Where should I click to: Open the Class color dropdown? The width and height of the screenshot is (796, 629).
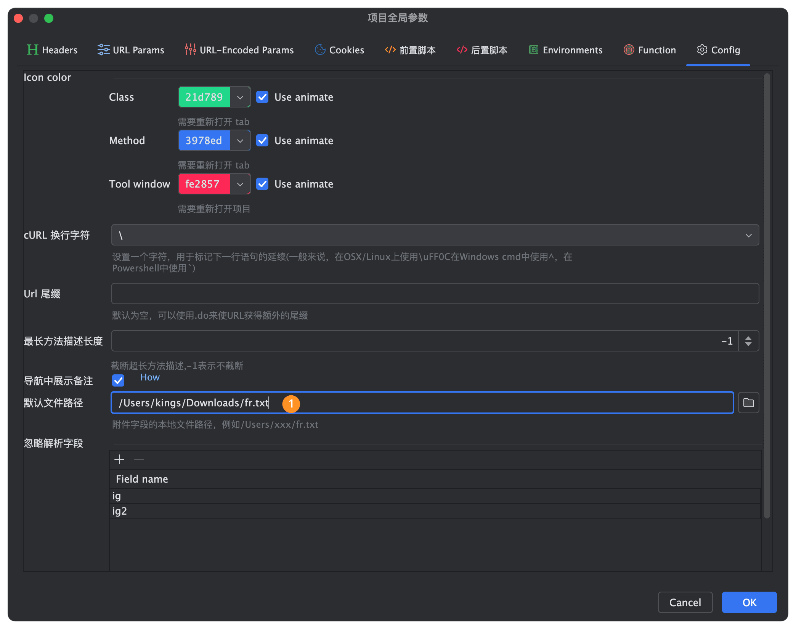pos(240,97)
